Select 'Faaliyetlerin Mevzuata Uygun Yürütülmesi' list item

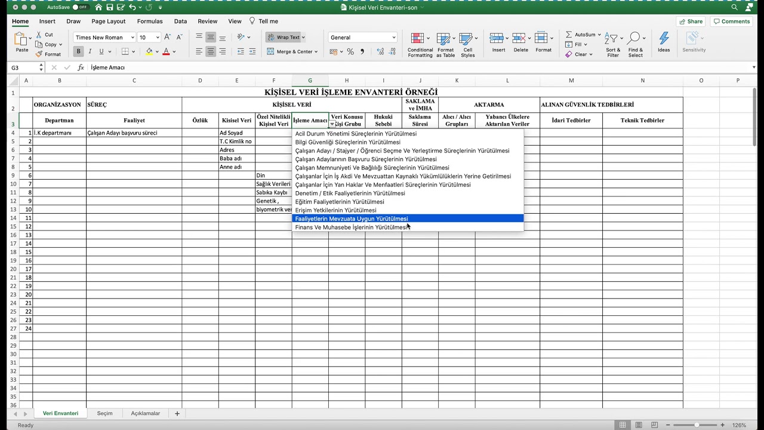pyautogui.click(x=408, y=219)
